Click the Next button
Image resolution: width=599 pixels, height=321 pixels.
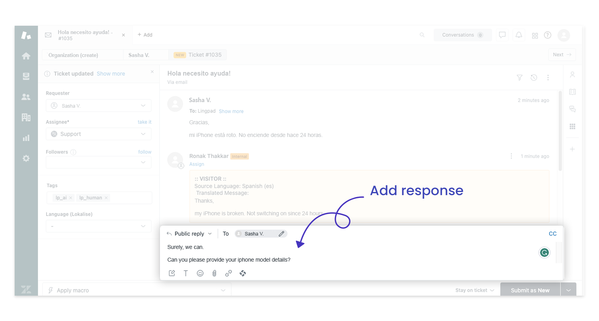coord(562,55)
